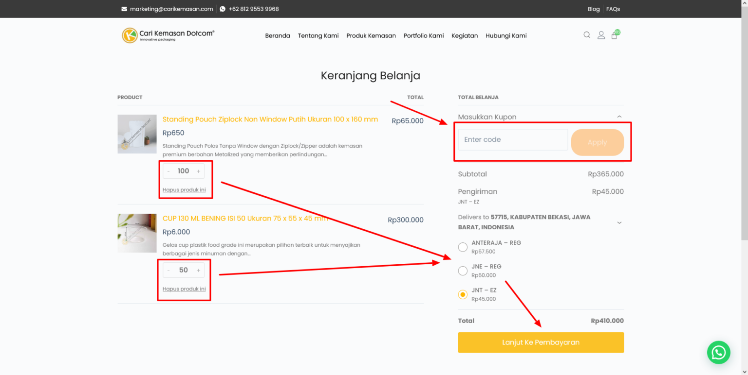Increase Standing Pouch quantity with plus
The height and width of the screenshot is (375, 748).
(x=198, y=171)
